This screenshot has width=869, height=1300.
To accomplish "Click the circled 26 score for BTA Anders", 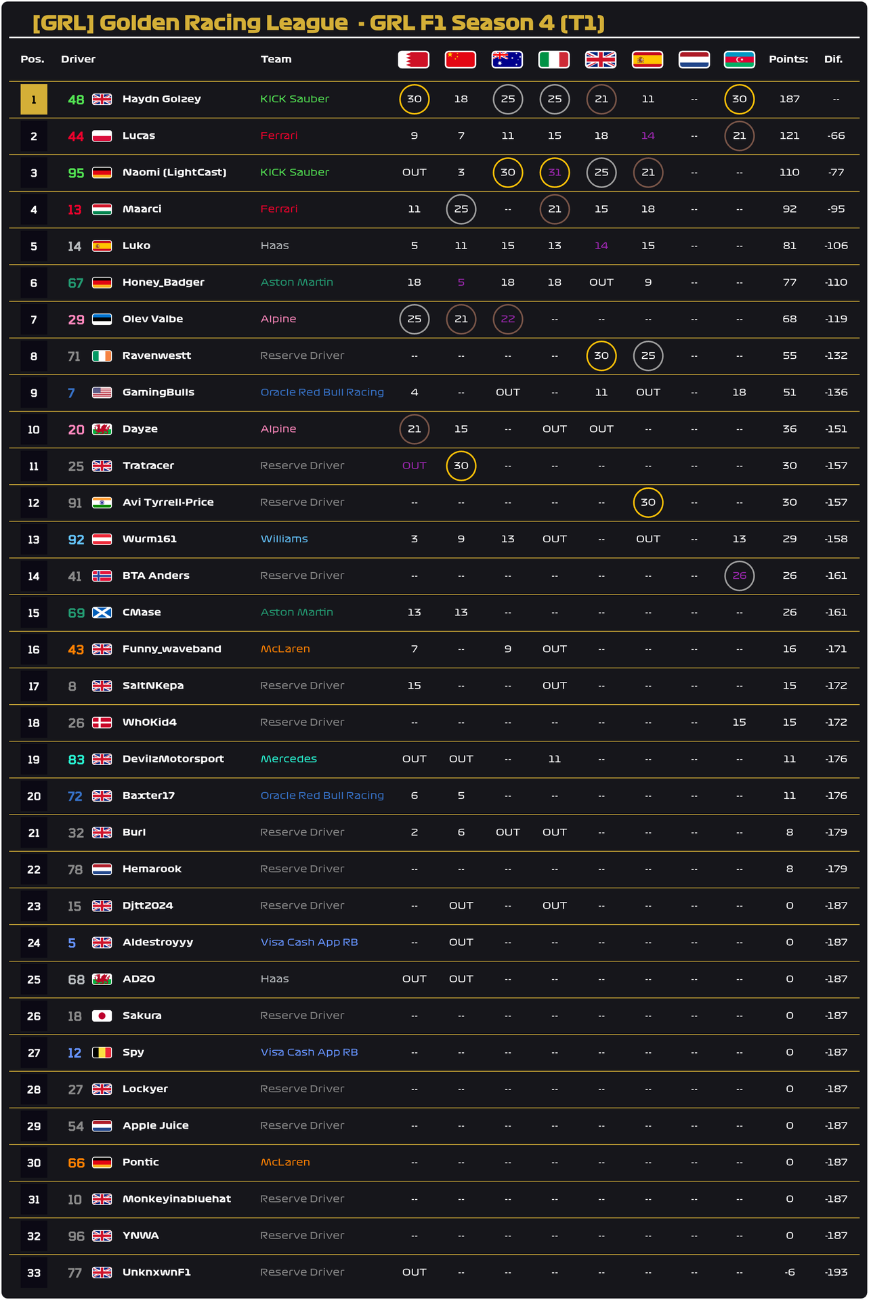I will coord(739,576).
